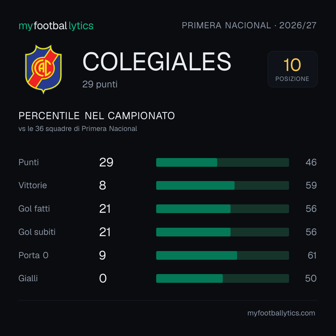The height and width of the screenshot is (336, 336).
Task: Click the 29 punti subtitle
Action: pos(100,84)
